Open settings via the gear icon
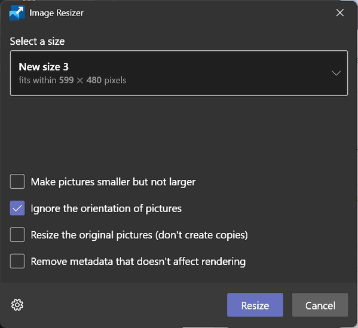Image resolution: width=358 pixels, height=328 pixels. [x=17, y=305]
